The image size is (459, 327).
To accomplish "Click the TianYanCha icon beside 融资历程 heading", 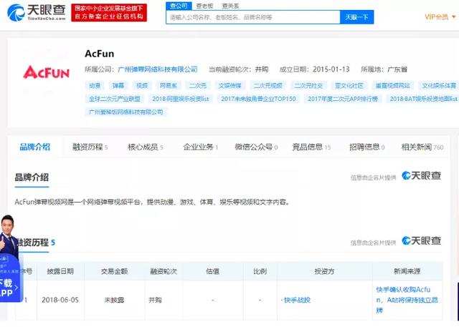I will [x=421, y=241].
